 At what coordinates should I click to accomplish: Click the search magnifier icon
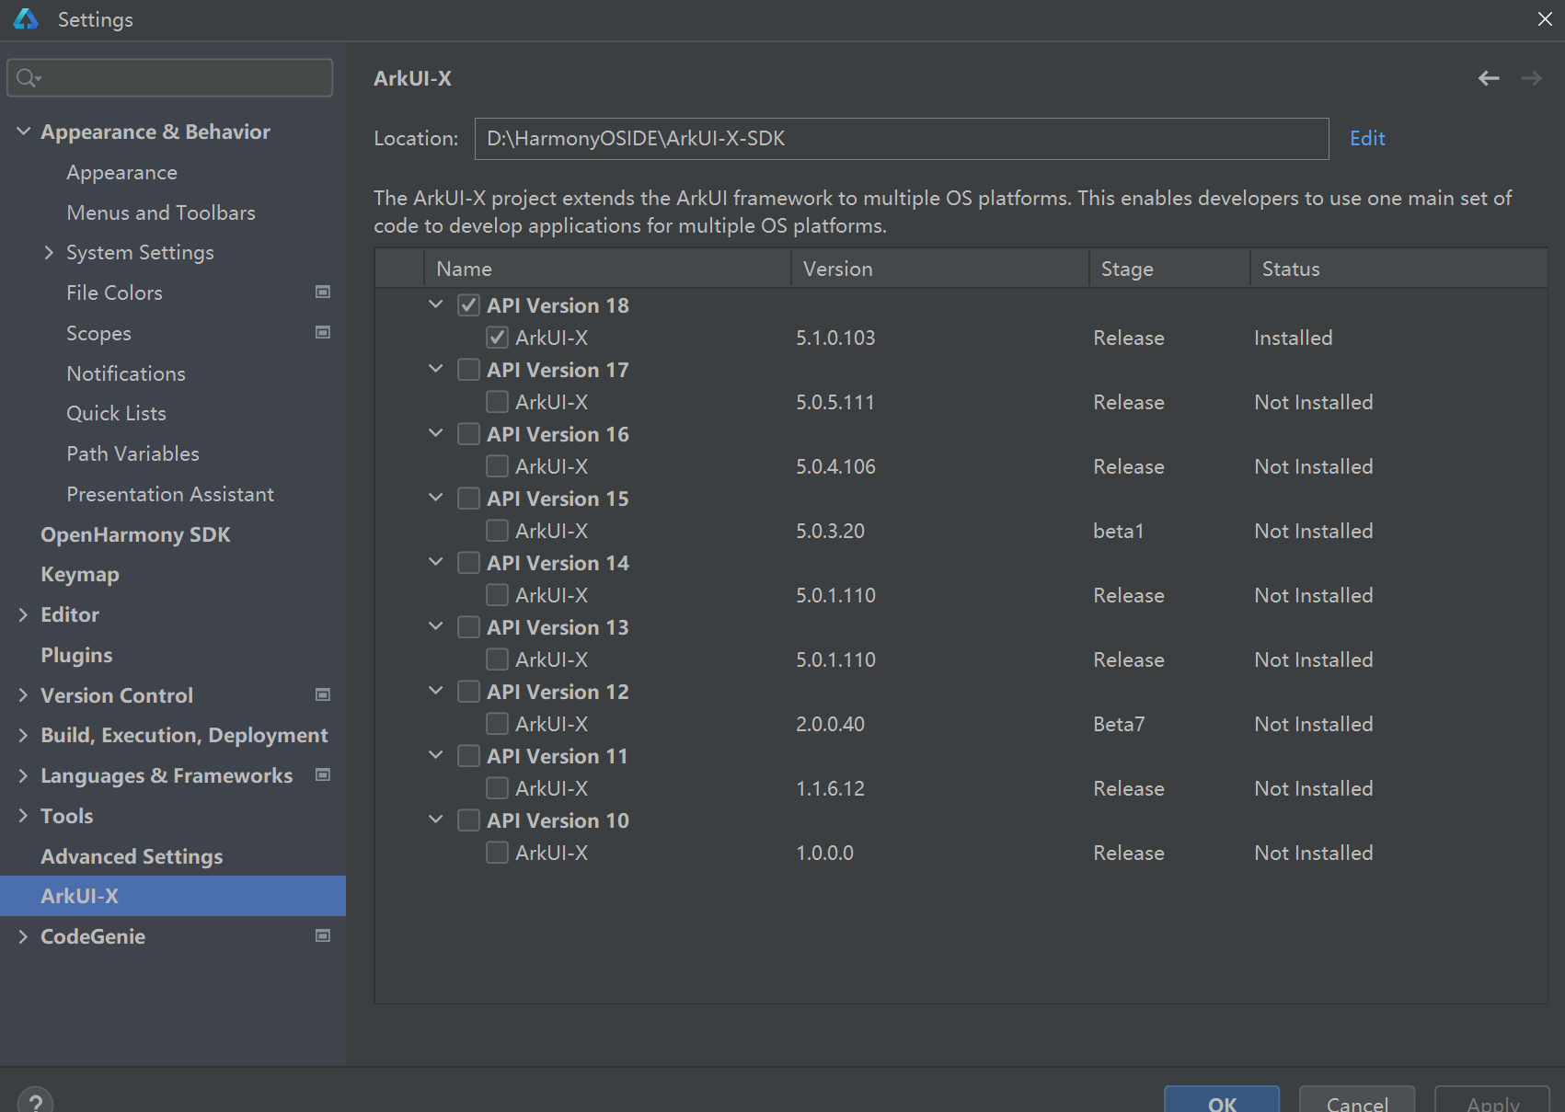click(29, 78)
